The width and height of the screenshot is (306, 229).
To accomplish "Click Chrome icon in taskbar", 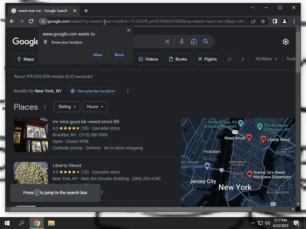I will pos(36,223).
